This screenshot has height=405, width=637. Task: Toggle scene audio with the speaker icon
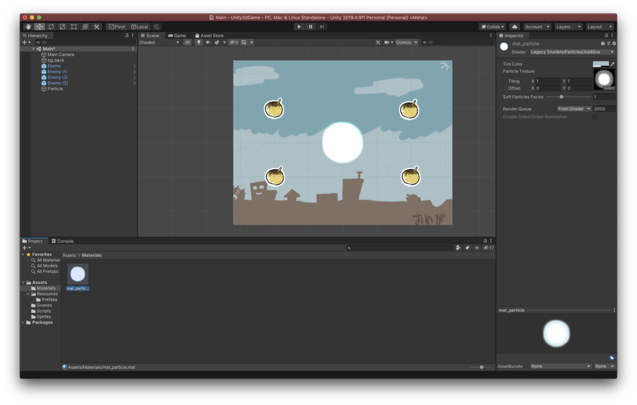click(208, 42)
